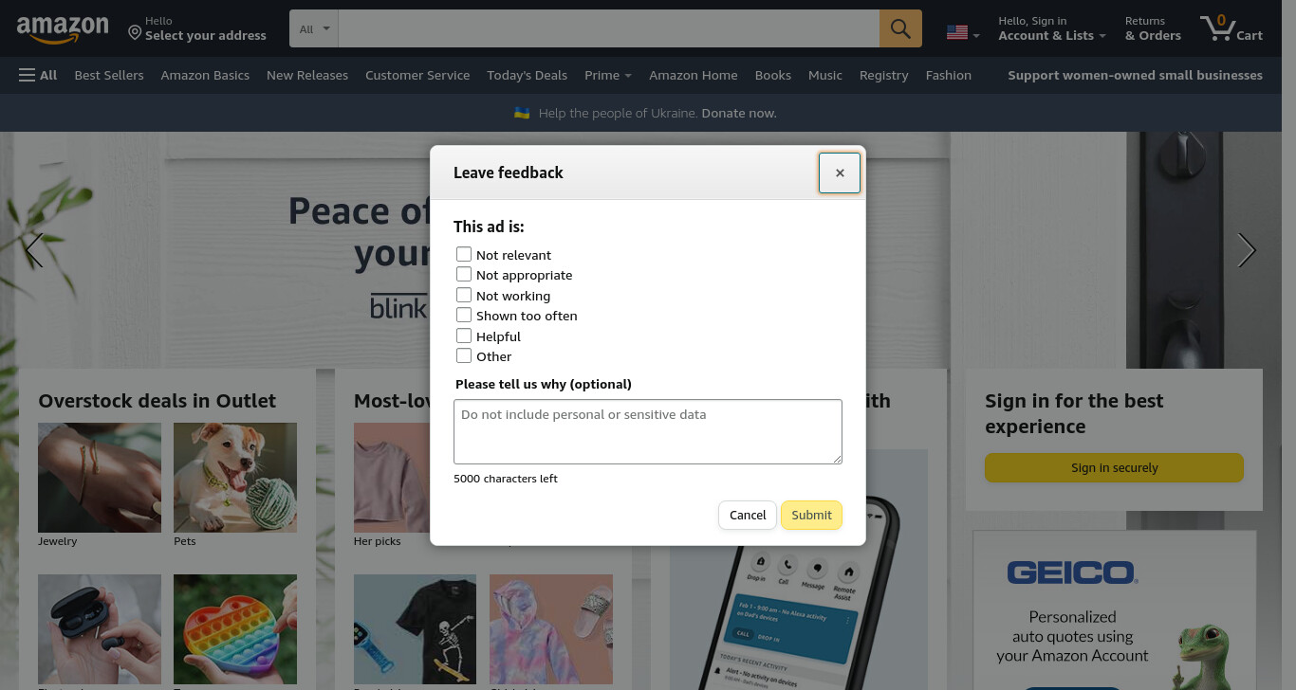The height and width of the screenshot is (690, 1296).
Task: Check the Not working checkbox
Action: 464,295
